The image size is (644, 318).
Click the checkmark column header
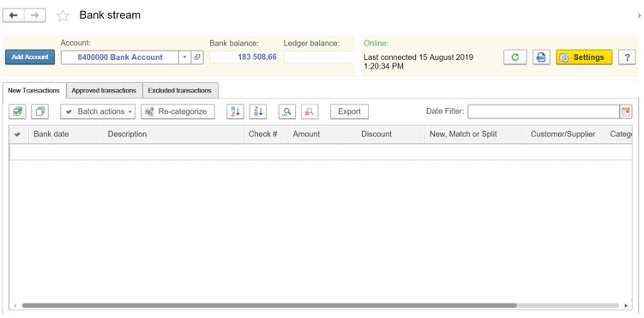(19, 135)
